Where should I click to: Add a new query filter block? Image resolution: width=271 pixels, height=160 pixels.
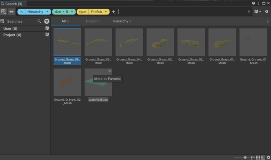tap(113, 12)
